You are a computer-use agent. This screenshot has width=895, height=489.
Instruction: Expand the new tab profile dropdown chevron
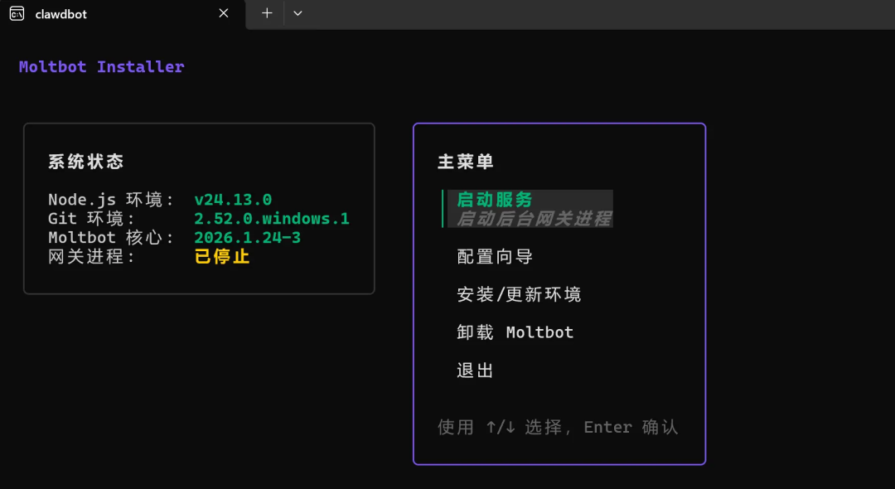point(298,13)
